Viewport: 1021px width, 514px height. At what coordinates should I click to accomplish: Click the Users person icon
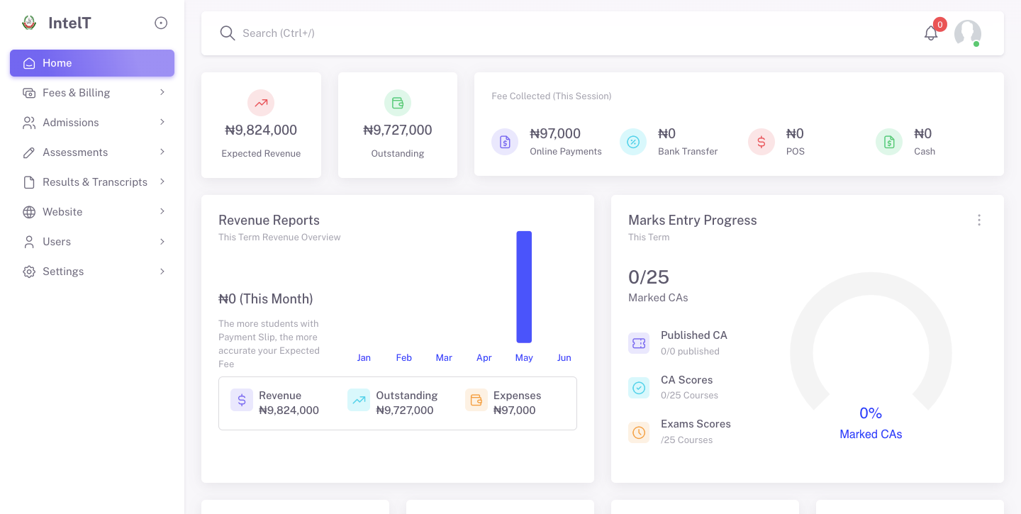click(29, 242)
